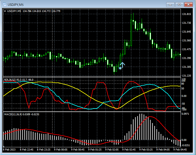
Task: Click the USDJPY,M5 title bar text
Action: [16, 5]
